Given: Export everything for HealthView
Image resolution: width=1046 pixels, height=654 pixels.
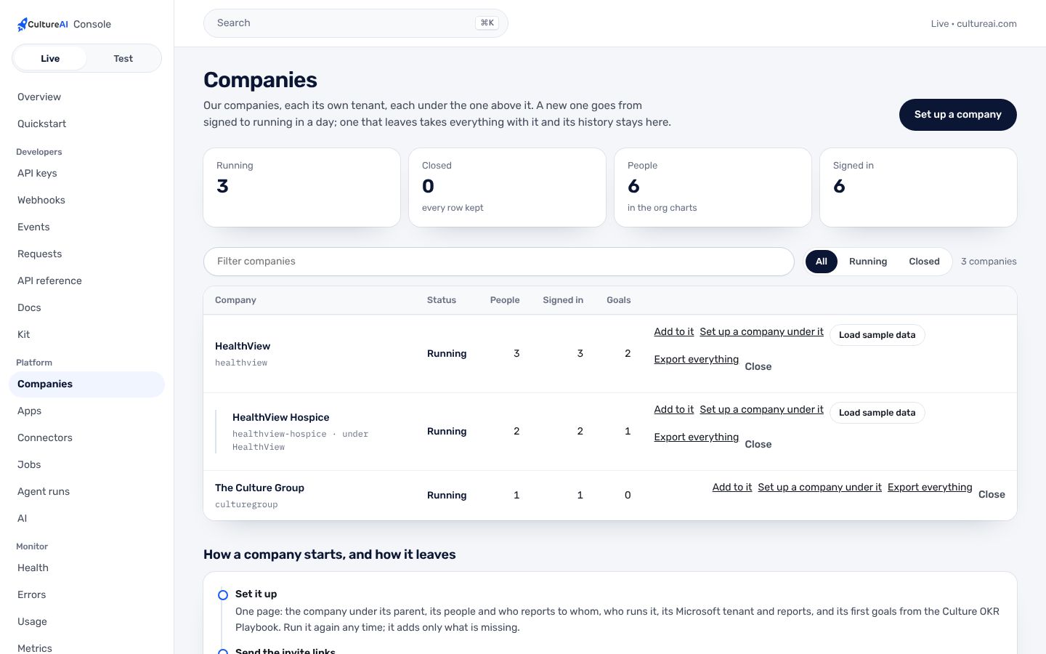Looking at the screenshot, I should tap(696, 359).
